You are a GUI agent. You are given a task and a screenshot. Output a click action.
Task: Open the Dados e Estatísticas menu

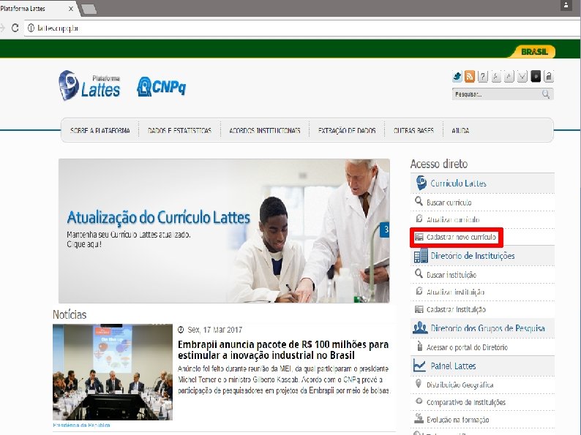pos(179,130)
